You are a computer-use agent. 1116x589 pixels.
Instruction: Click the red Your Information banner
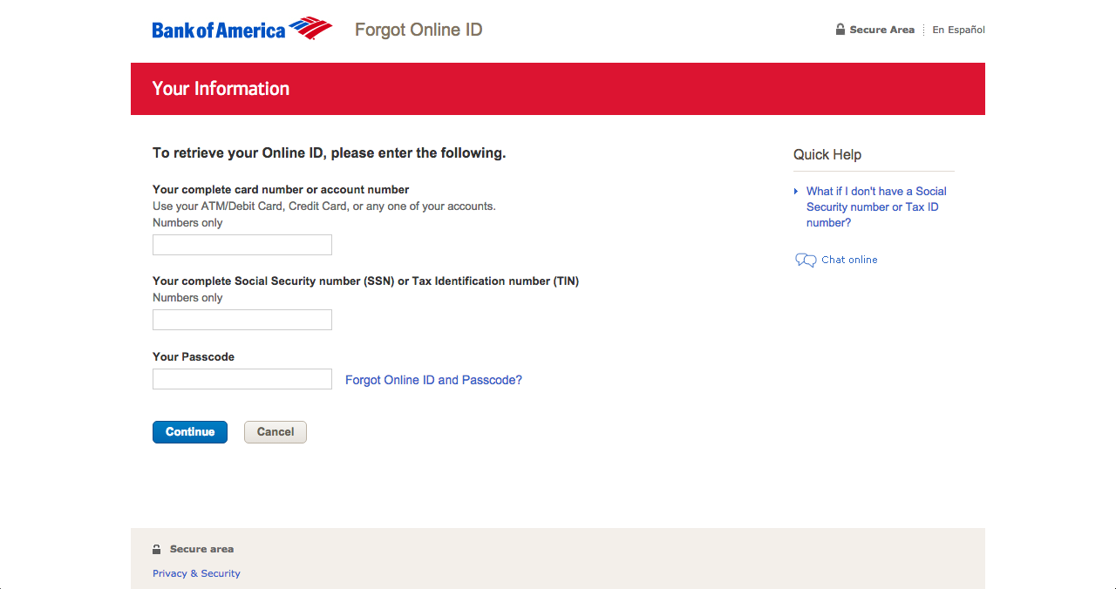pyautogui.click(x=558, y=88)
